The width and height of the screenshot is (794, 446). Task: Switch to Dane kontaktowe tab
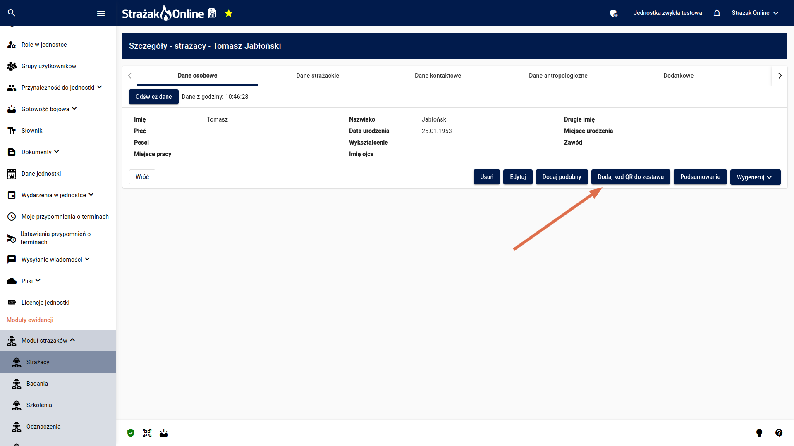438,76
